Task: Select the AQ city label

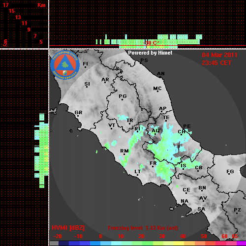Action: click(155, 131)
